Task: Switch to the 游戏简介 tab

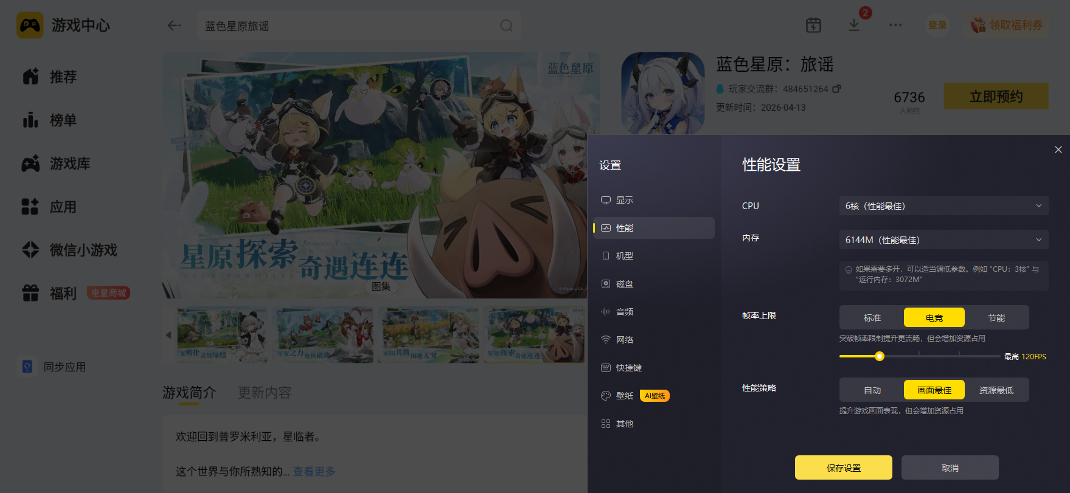Action: 189,393
